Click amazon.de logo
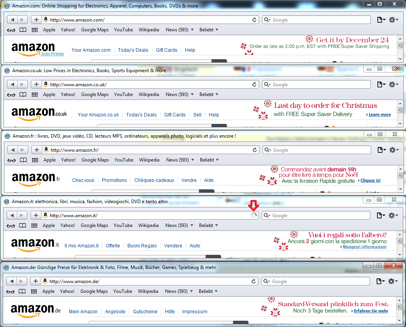406x327 pixels. click(36, 311)
